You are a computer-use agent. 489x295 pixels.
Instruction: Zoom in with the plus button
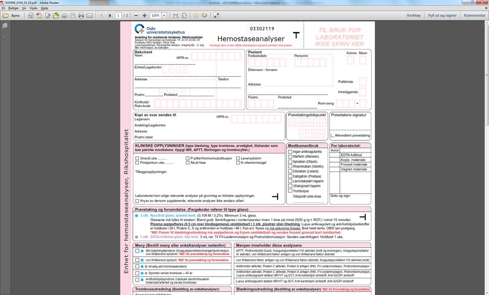pyautogui.click(x=144, y=15)
